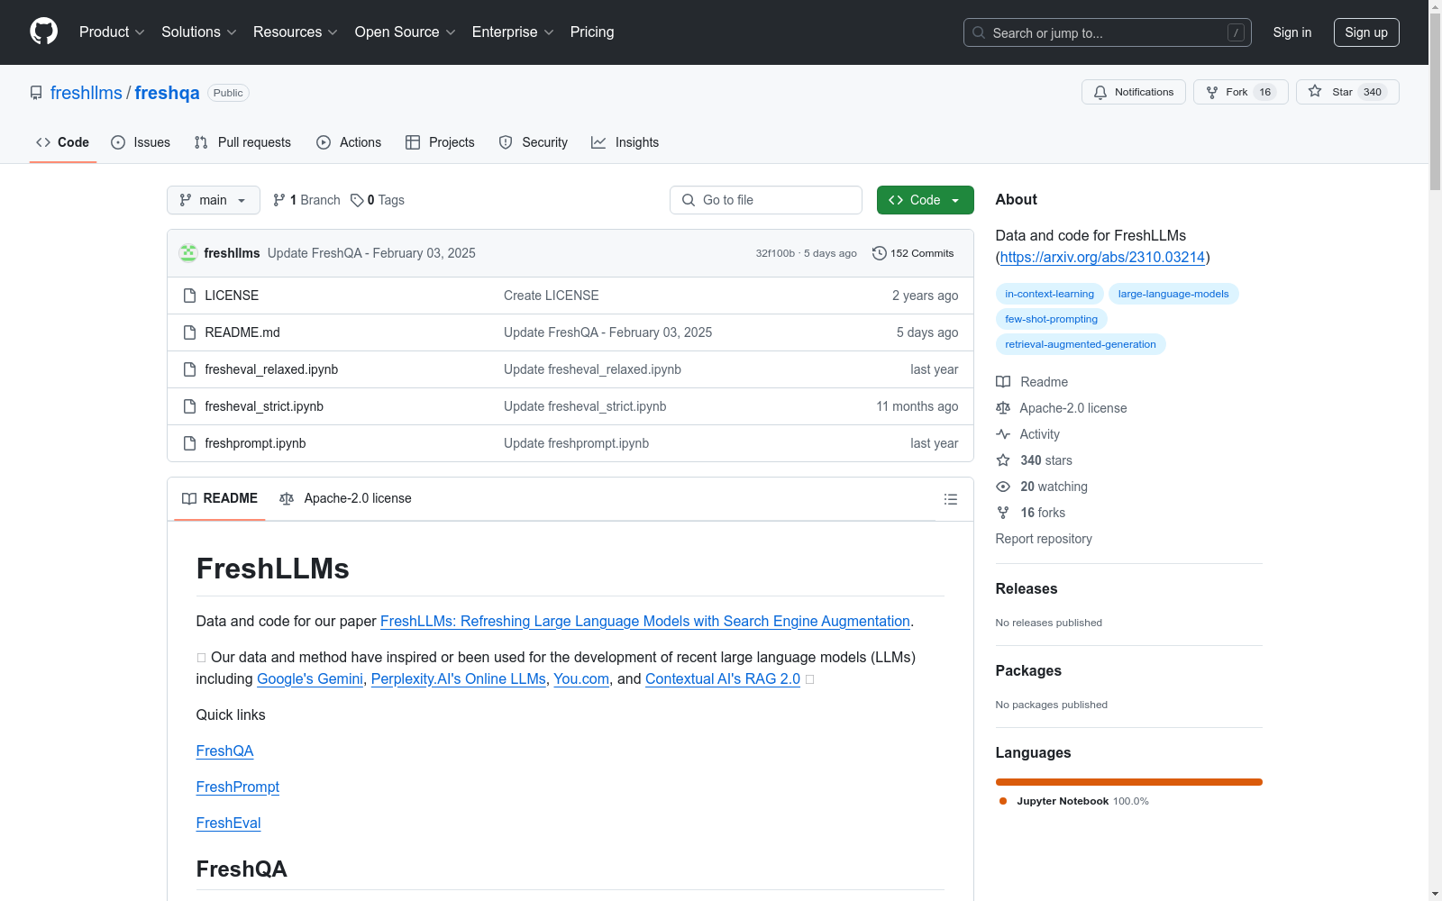Click the repository book icon beside freshllms
The height and width of the screenshot is (901, 1442).
tap(36, 93)
